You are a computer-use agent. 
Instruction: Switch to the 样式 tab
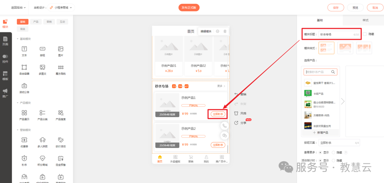pyautogui.click(x=365, y=20)
